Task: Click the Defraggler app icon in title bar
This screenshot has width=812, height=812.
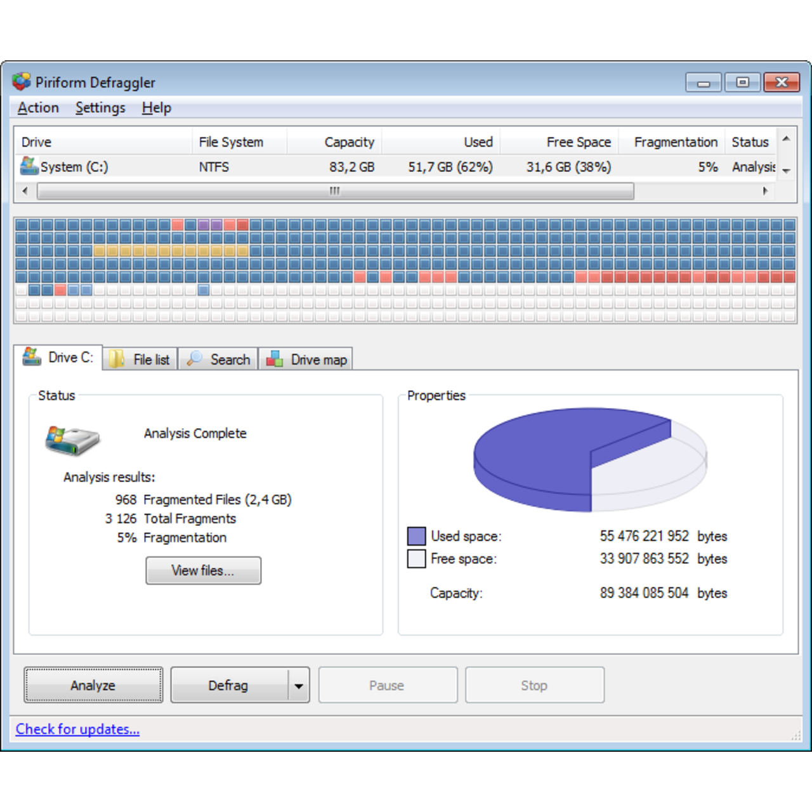Action: (22, 82)
